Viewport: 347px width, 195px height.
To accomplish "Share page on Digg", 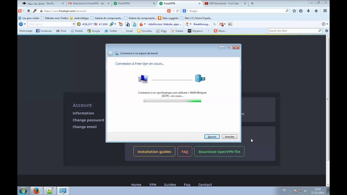I will 161,31.
